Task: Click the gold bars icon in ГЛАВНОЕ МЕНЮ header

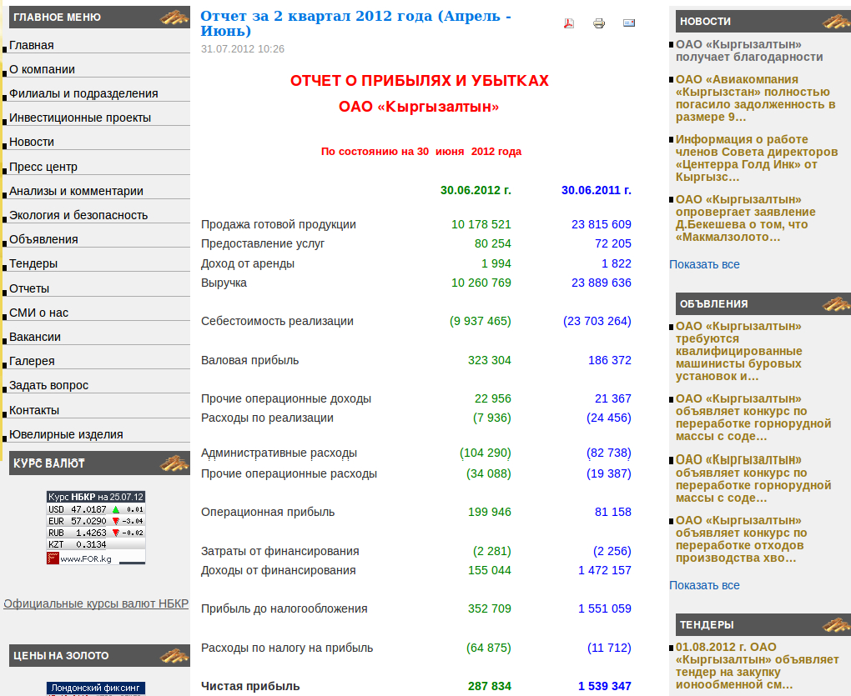Action: click(174, 17)
